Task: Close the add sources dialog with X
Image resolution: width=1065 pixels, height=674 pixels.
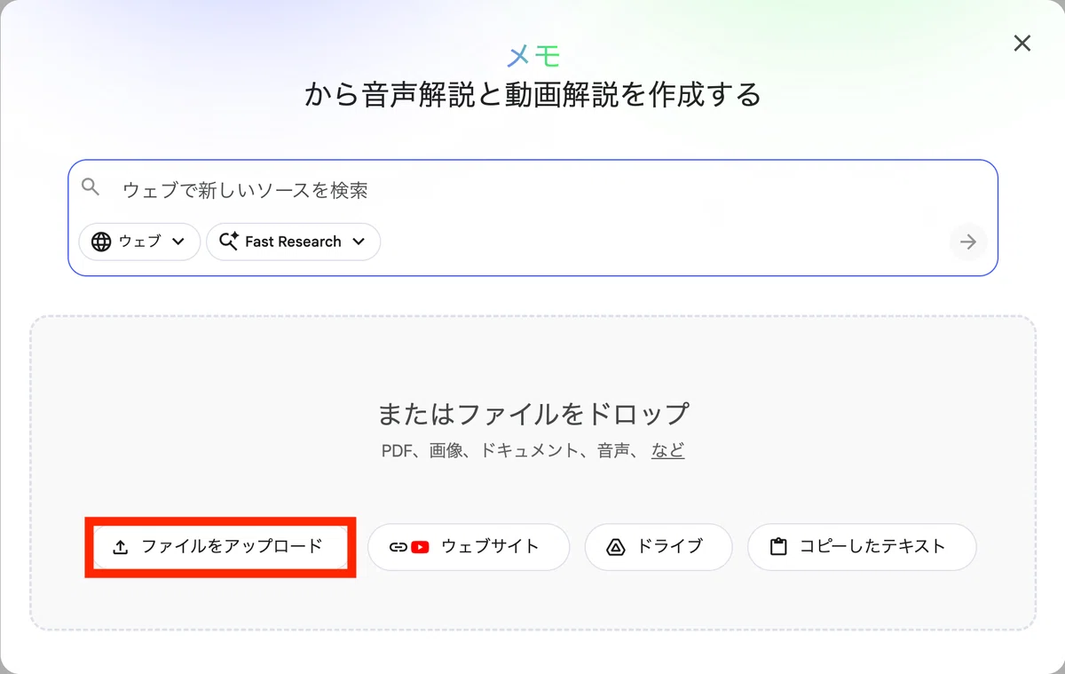Action: (1022, 44)
